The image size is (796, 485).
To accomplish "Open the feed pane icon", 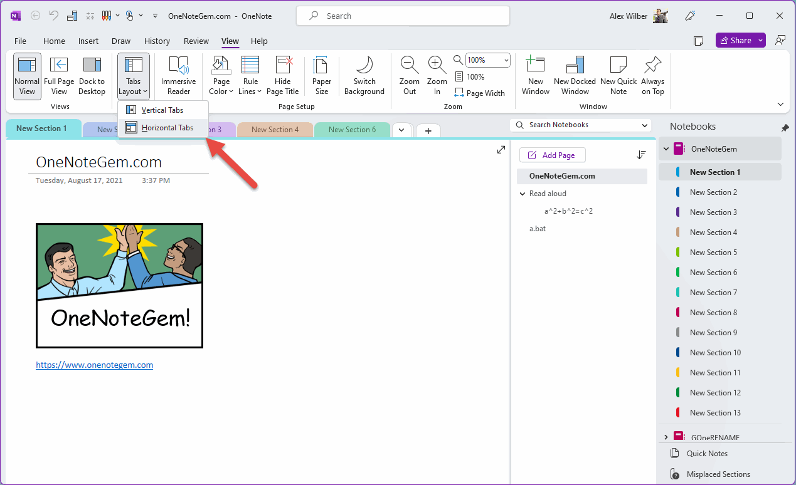I will click(x=698, y=41).
